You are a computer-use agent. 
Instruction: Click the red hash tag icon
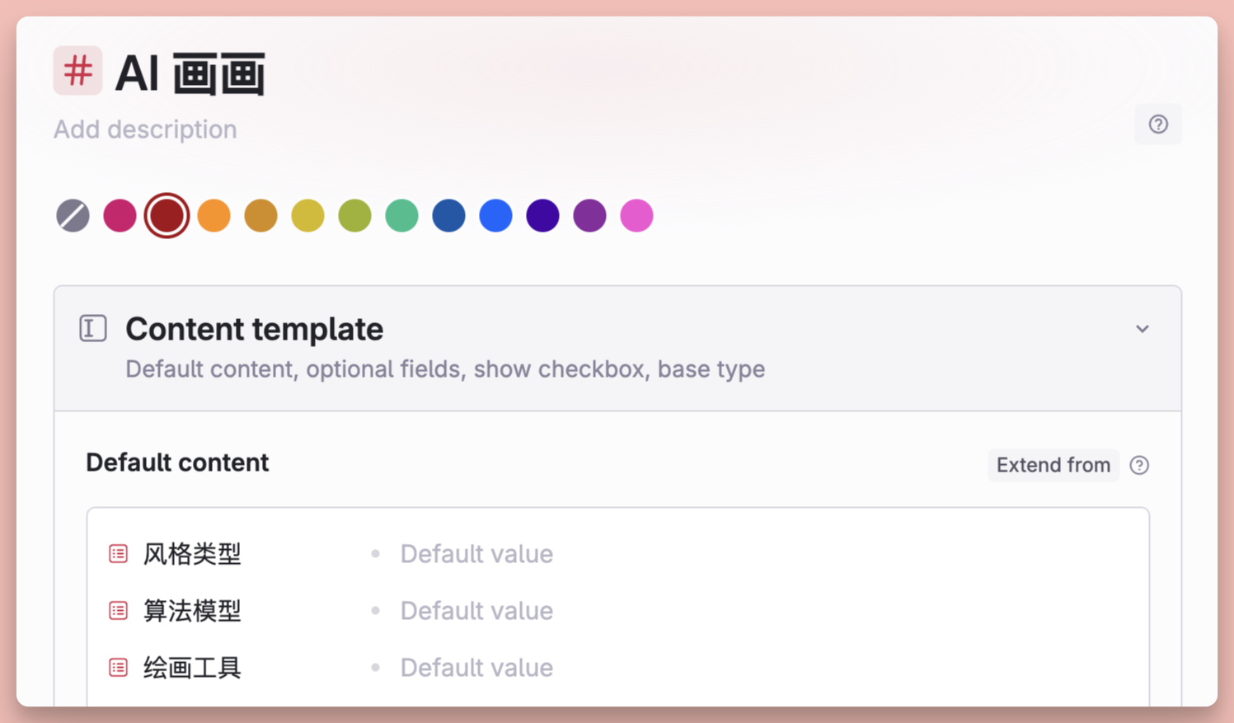[x=78, y=71]
